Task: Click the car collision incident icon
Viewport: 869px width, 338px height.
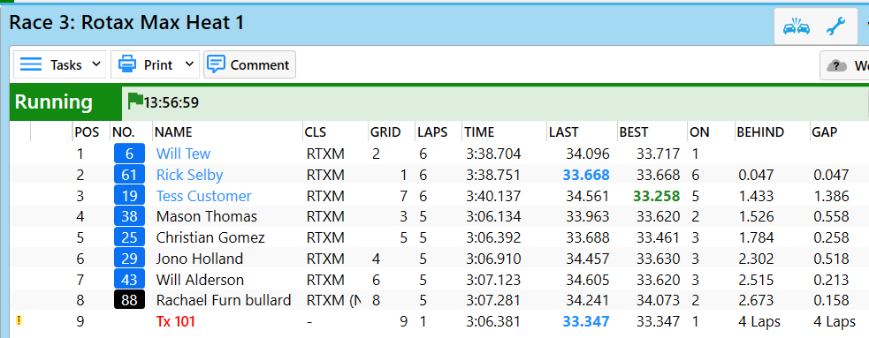Action: (x=797, y=26)
